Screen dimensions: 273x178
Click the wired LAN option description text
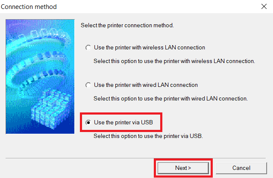pyautogui.click(x=170, y=98)
